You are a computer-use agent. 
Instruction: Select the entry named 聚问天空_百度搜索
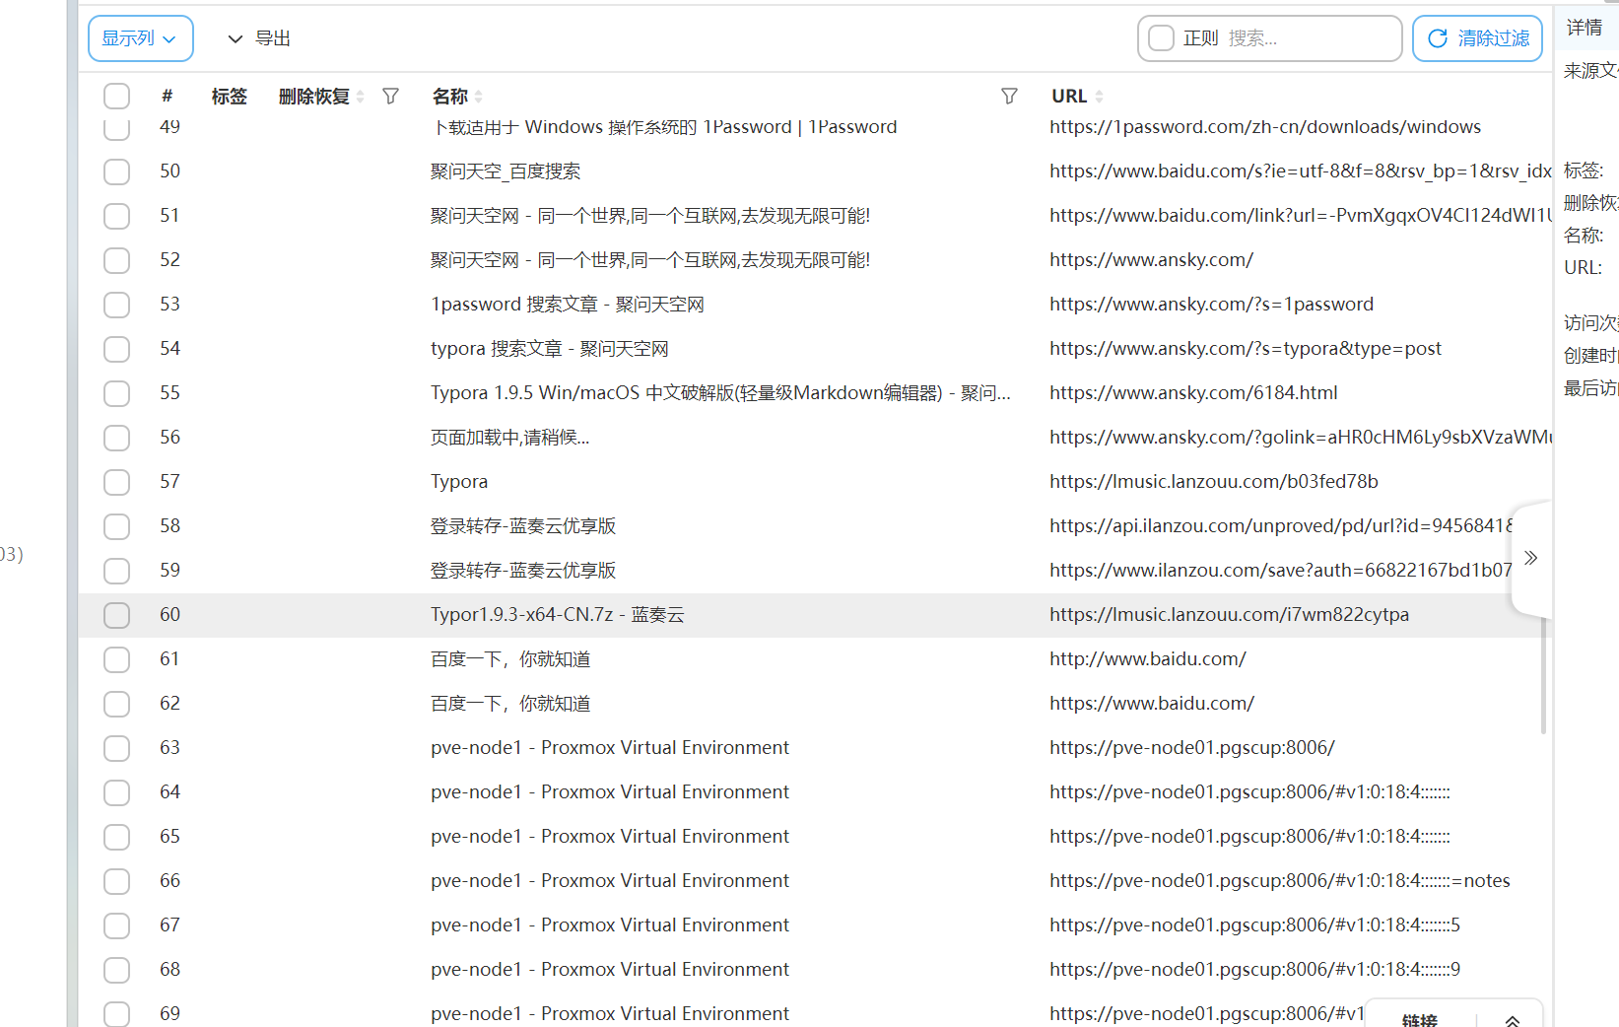click(506, 171)
